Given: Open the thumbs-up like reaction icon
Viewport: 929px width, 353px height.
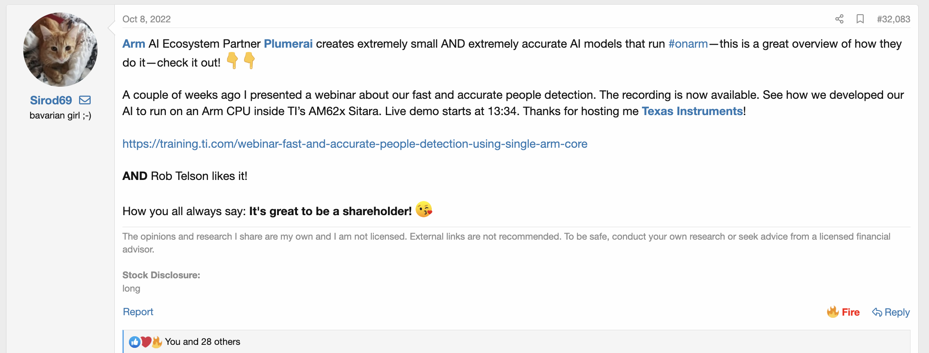Looking at the screenshot, I should 134,342.
